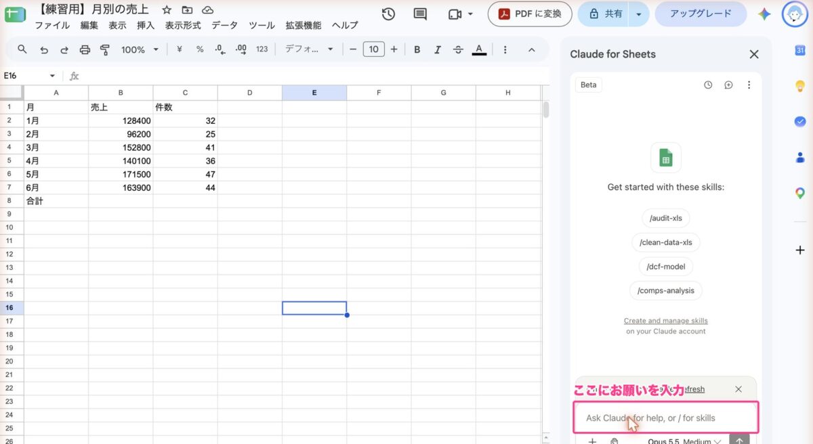
Task: Move the document to a folder
Action: [x=187, y=10]
